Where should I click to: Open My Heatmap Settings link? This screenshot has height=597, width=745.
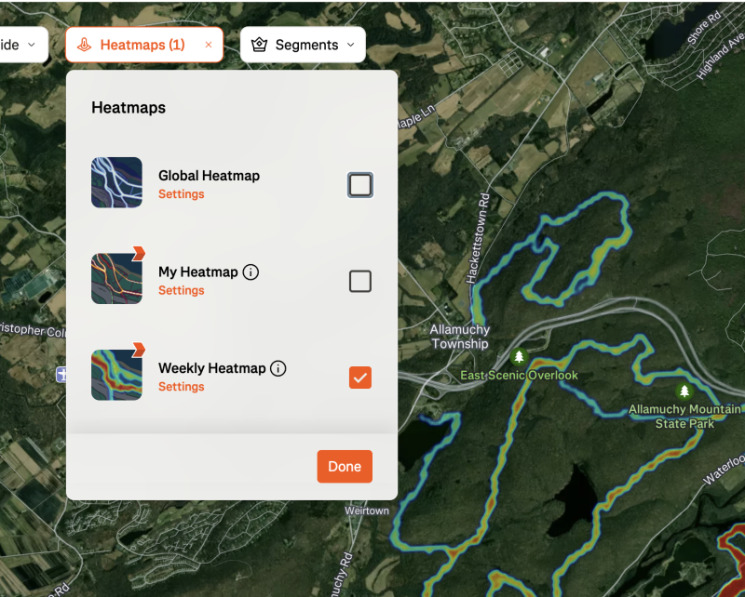[181, 290]
